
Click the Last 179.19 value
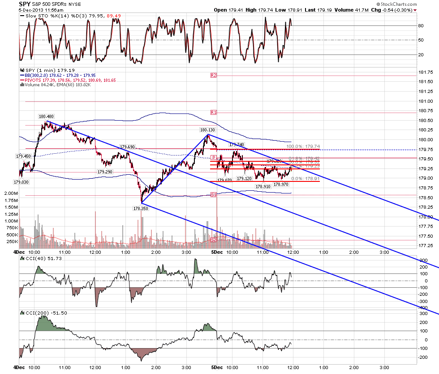point(318,10)
